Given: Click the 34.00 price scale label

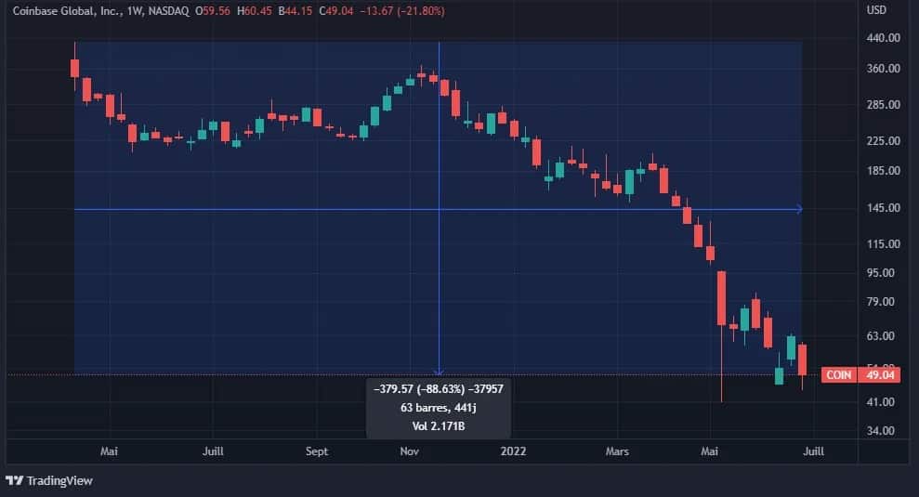Looking at the screenshot, I should (x=881, y=431).
